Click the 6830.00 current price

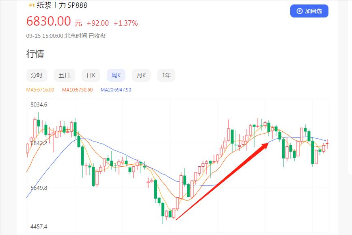tap(49, 21)
